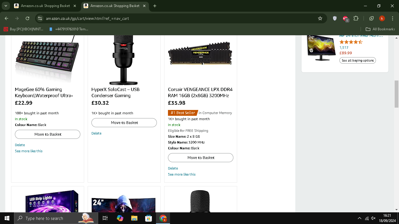Delete the HyperX SoloCast saved item

pyautogui.click(x=96, y=133)
